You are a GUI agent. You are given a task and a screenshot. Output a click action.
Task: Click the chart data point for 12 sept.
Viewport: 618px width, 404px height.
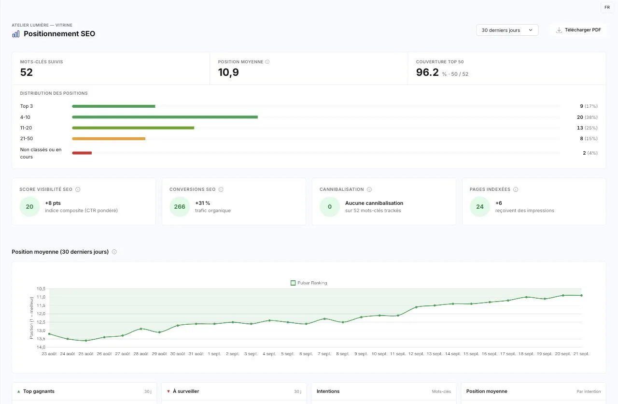[416, 307]
